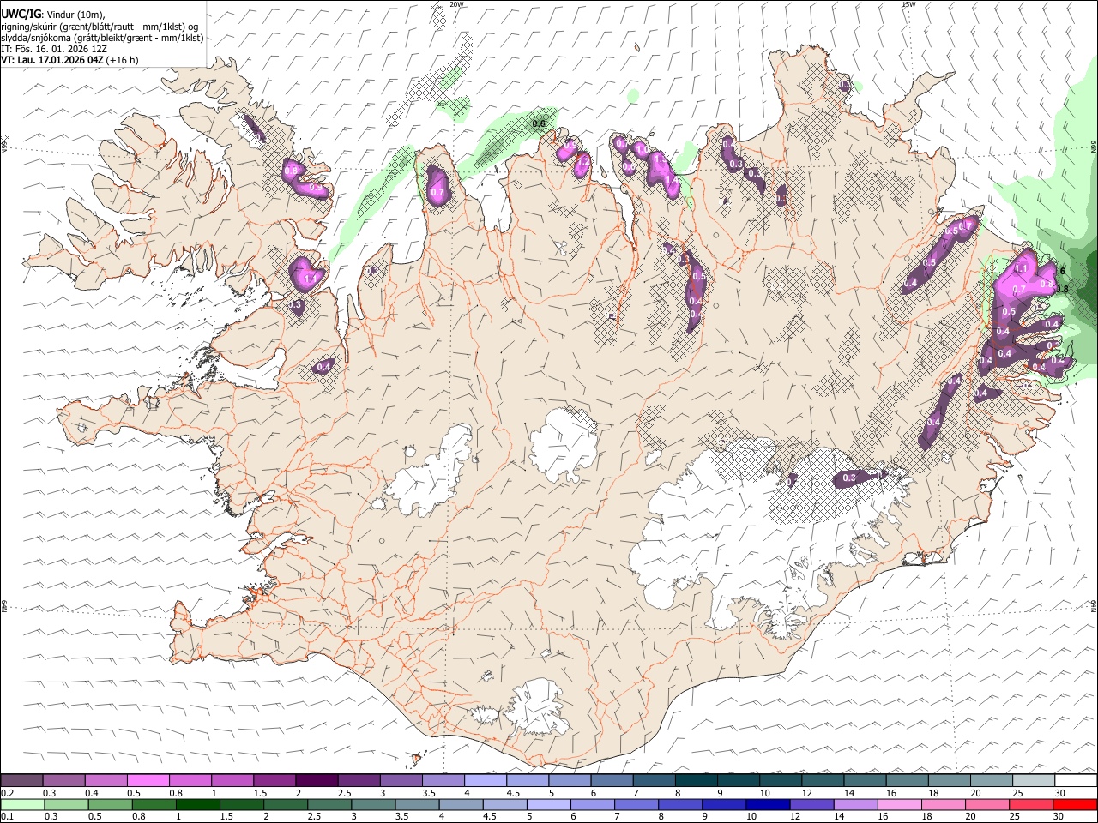
Task: Click the 'UWC/IG: Vindur (10m)' title text
Action: 52,14
